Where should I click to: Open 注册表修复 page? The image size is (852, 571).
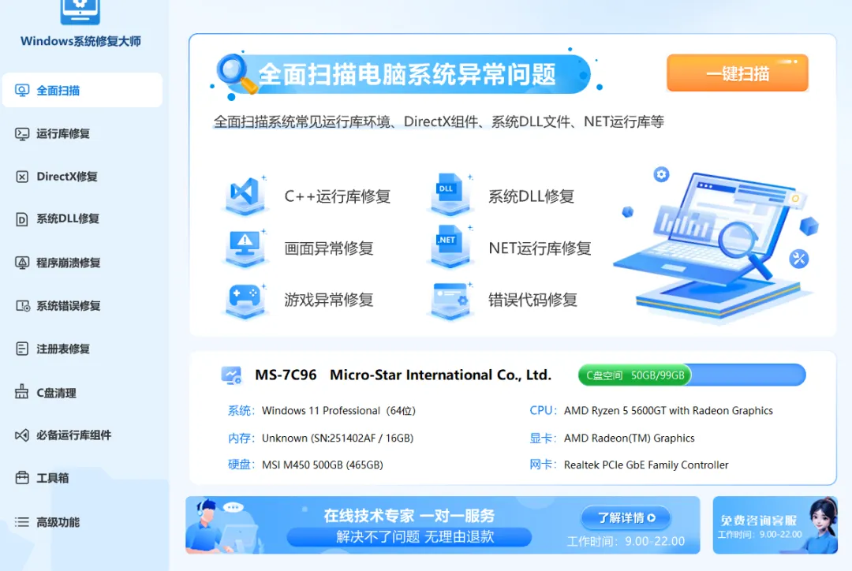click(x=82, y=349)
